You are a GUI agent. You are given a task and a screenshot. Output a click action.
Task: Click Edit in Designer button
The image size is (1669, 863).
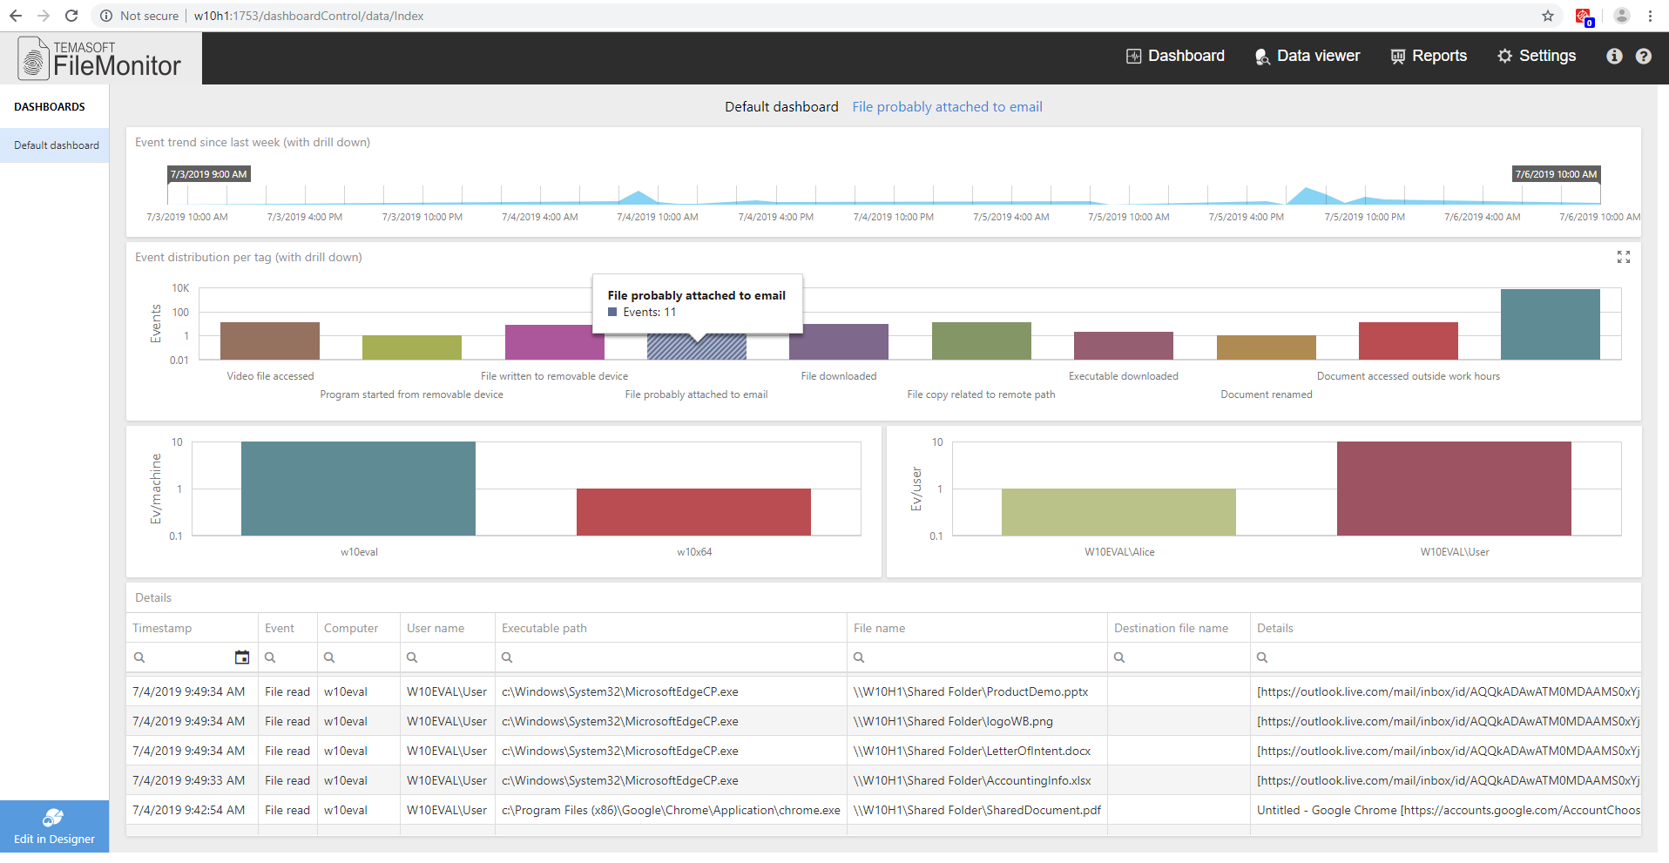(x=54, y=826)
